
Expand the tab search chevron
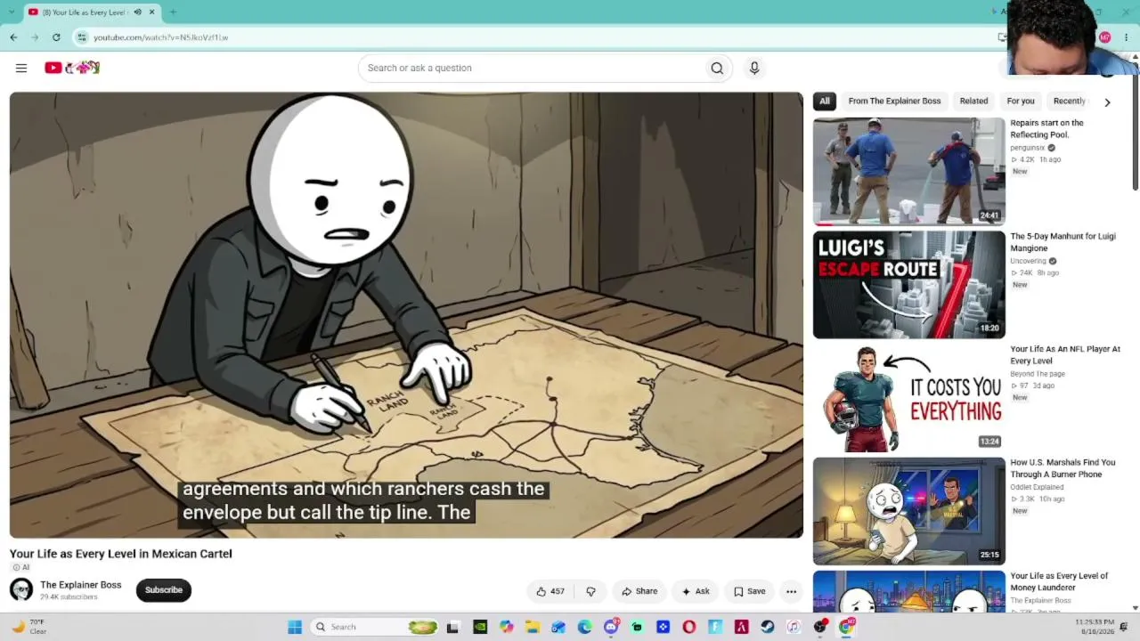pos(10,12)
